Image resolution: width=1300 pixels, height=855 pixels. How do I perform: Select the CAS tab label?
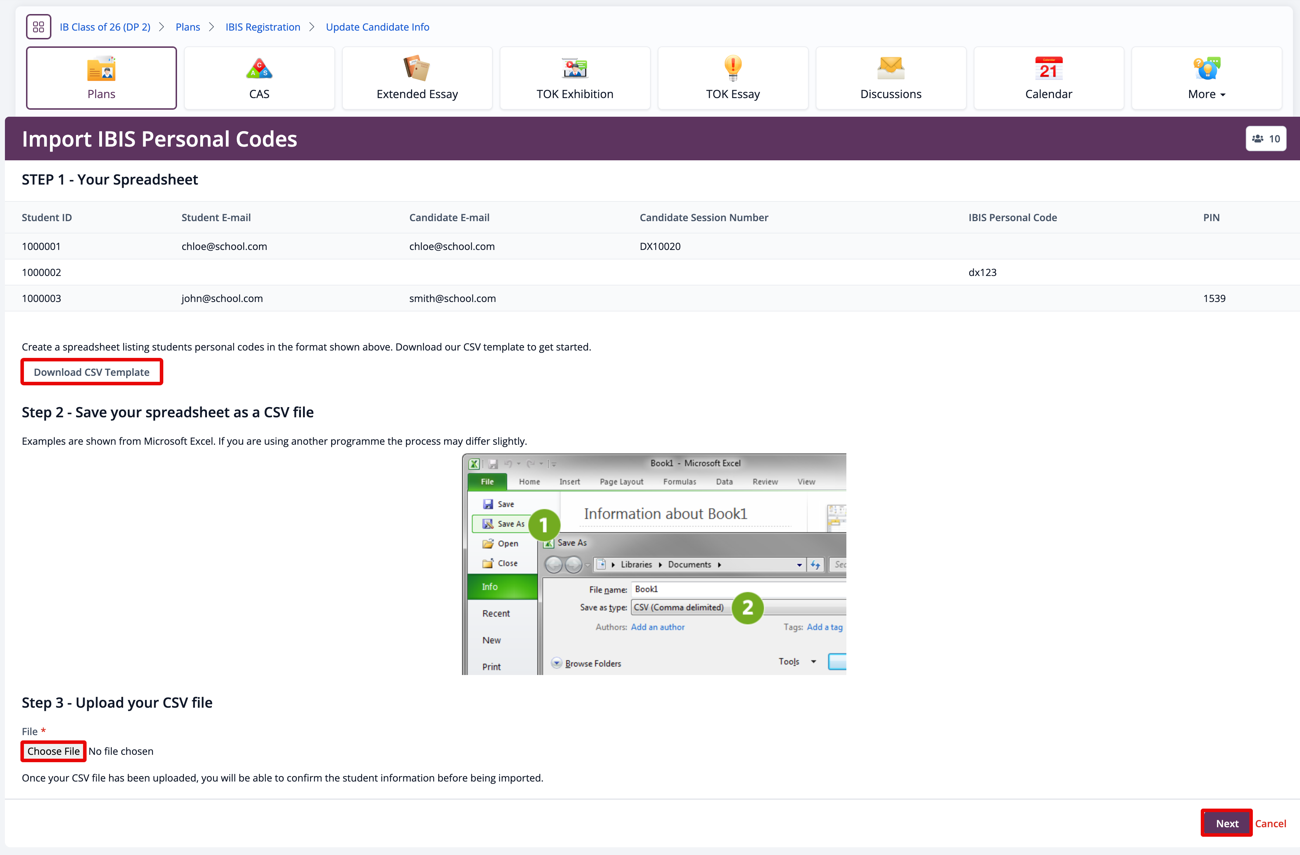(259, 94)
